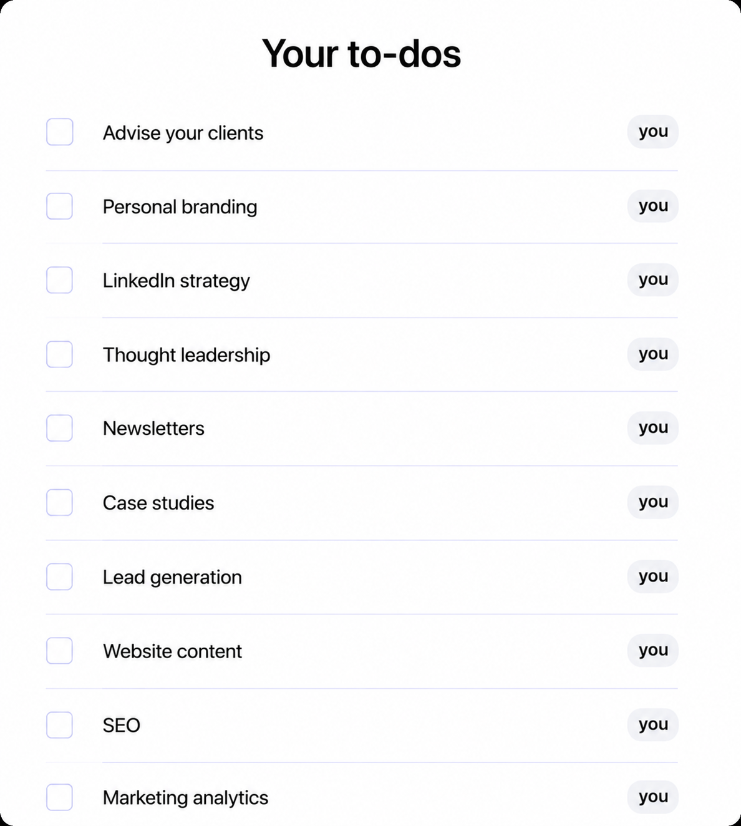
Task: Open the 'you' badge for SEO
Action: pos(653,724)
